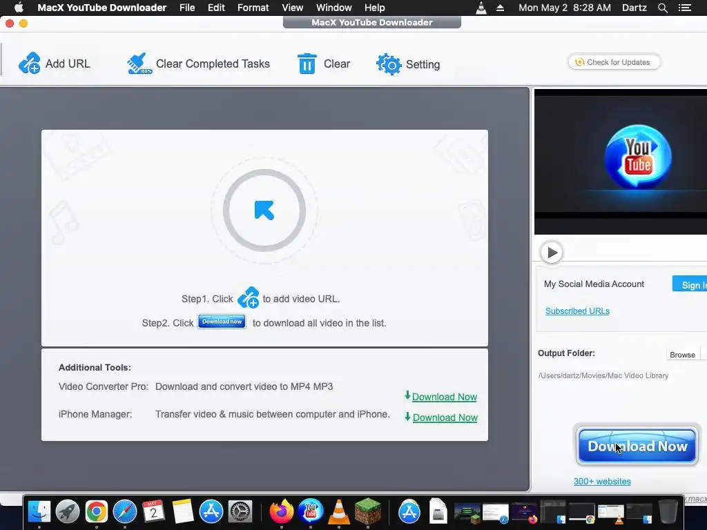Image resolution: width=707 pixels, height=530 pixels.
Task: Open the MacX YouTube Downloader app menu
Action: coord(102,8)
